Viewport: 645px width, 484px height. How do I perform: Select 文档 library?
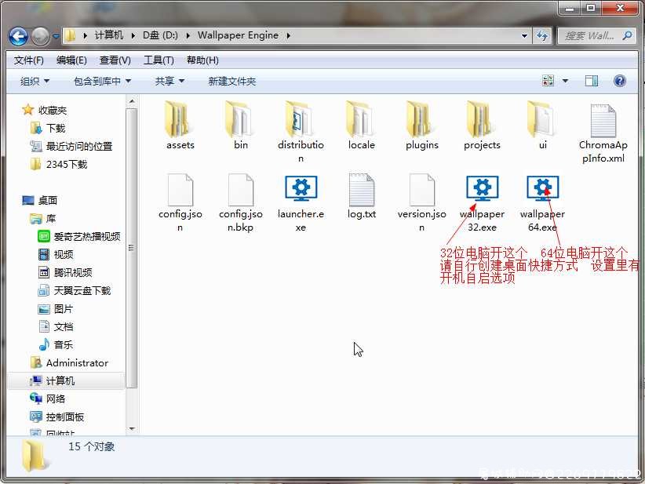56,327
